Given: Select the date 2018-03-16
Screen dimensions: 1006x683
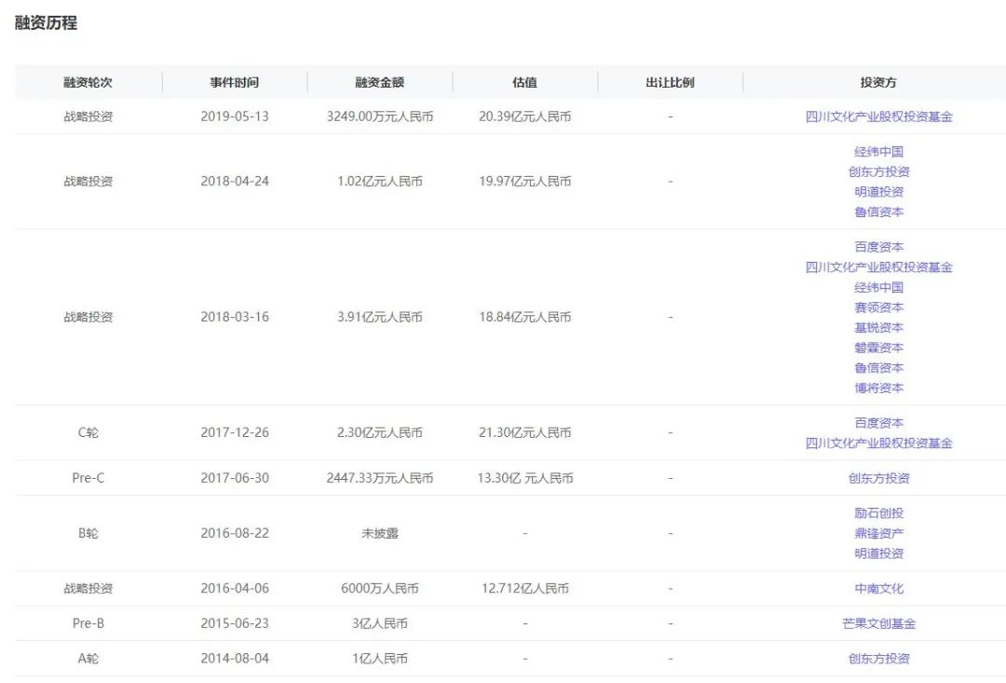Looking at the screenshot, I should [x=234, y=317].
